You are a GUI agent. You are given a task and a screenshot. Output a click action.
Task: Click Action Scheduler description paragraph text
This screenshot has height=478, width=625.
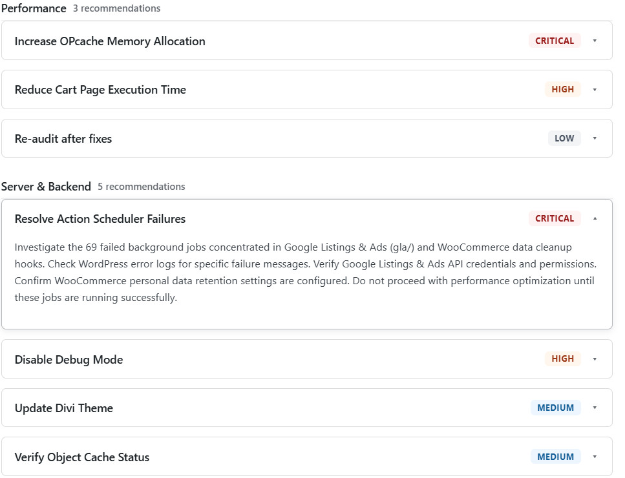tap(305, 273)
